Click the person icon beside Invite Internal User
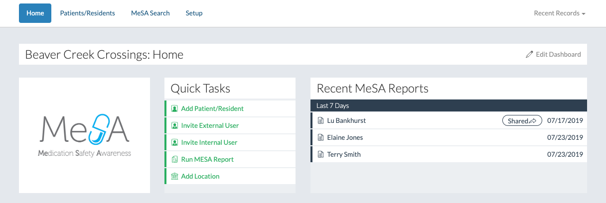This screenshot has height=203, width=606. coord(174,142)
